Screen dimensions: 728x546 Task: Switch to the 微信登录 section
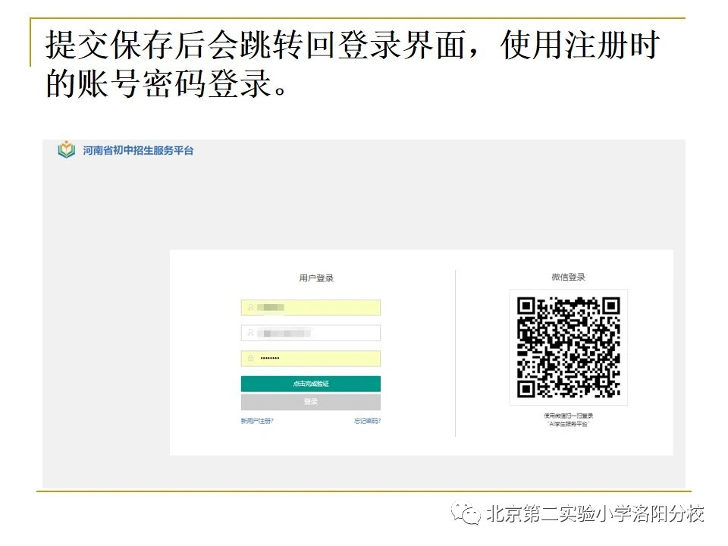click(x=570, y=276)
